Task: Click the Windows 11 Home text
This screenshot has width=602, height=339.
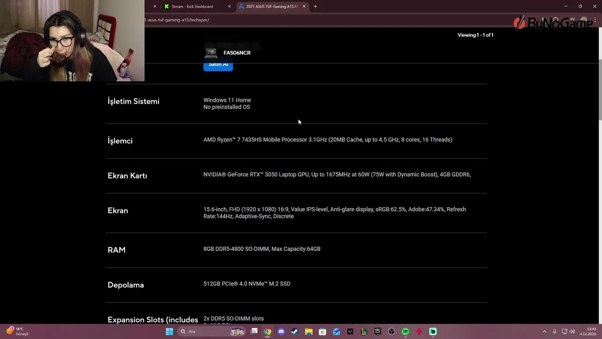Action: (227, 100)
